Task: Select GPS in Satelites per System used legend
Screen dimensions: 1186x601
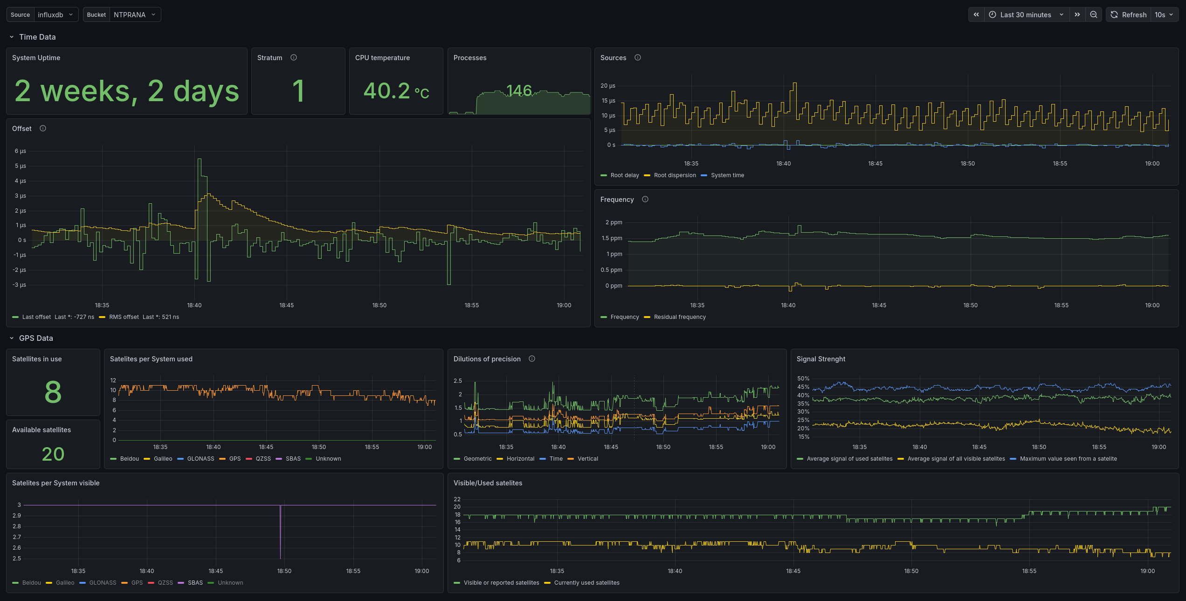Action: point(235,459)
